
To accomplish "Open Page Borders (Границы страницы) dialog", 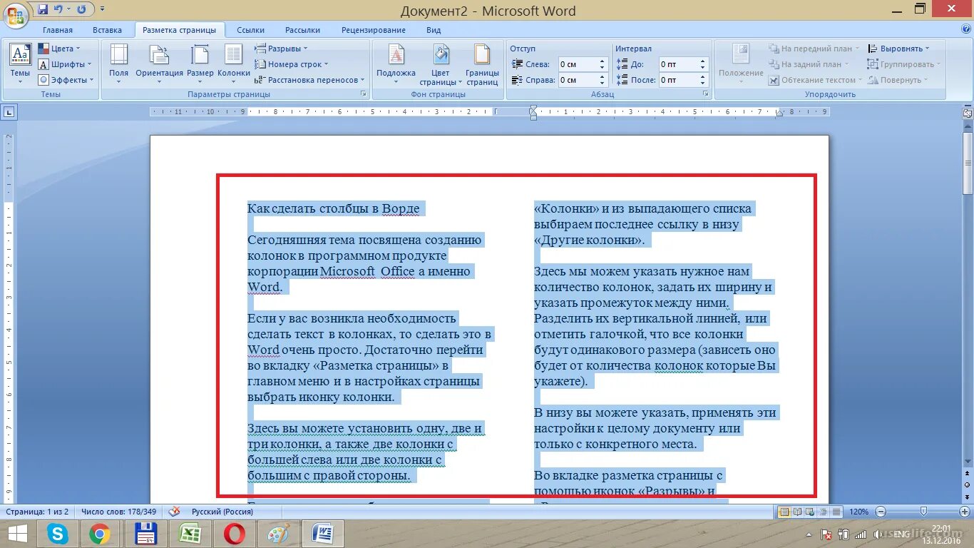I will 483,64.
